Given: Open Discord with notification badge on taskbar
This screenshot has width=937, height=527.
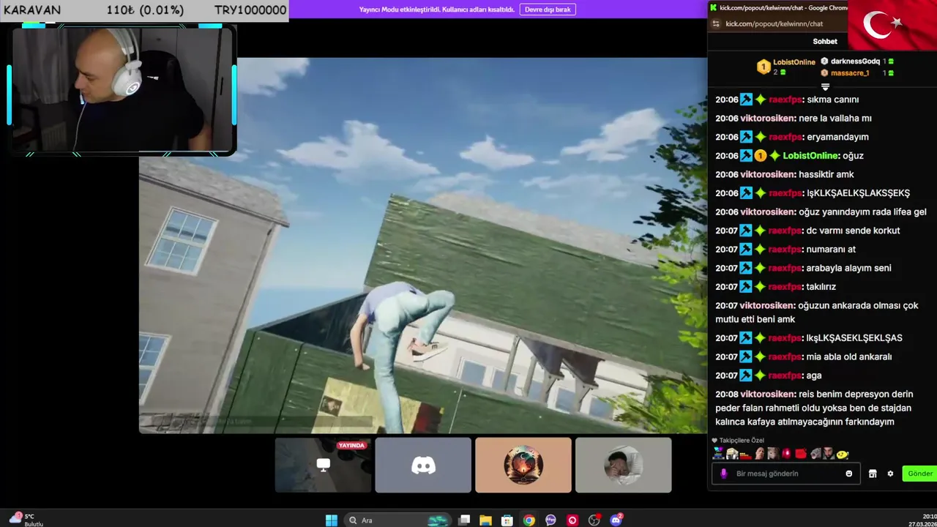Looking at the screenshot, I should (x=616, y=520).
